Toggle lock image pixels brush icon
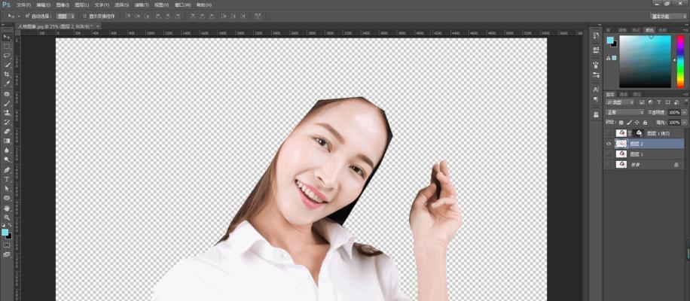Image resolution: width=690 pixels, height=301 pixels. [x=629, y=123]
